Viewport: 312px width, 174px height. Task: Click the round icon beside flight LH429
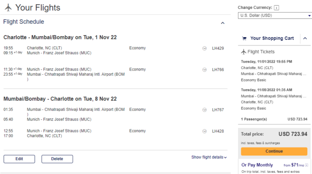204,48
